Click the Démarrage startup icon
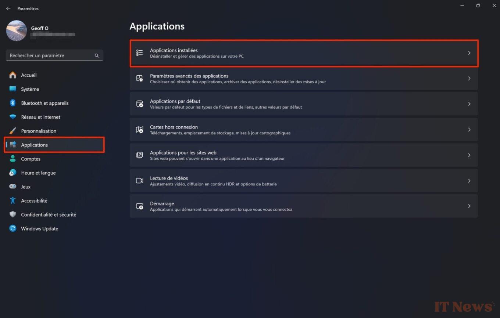The image size is (500, 318). [x=139, y=206]
